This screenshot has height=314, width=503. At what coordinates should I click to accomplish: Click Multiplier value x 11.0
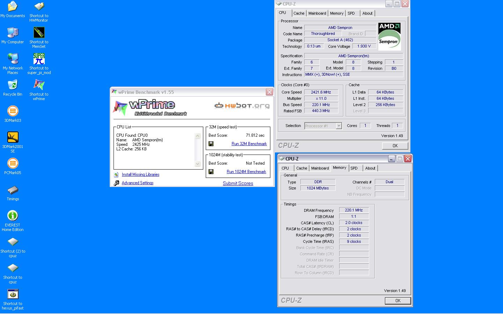pos(321,98)
